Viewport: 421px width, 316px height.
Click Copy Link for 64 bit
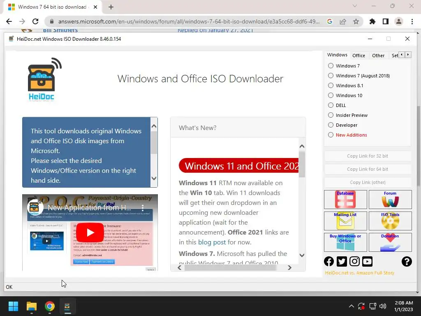click(367, 169)
